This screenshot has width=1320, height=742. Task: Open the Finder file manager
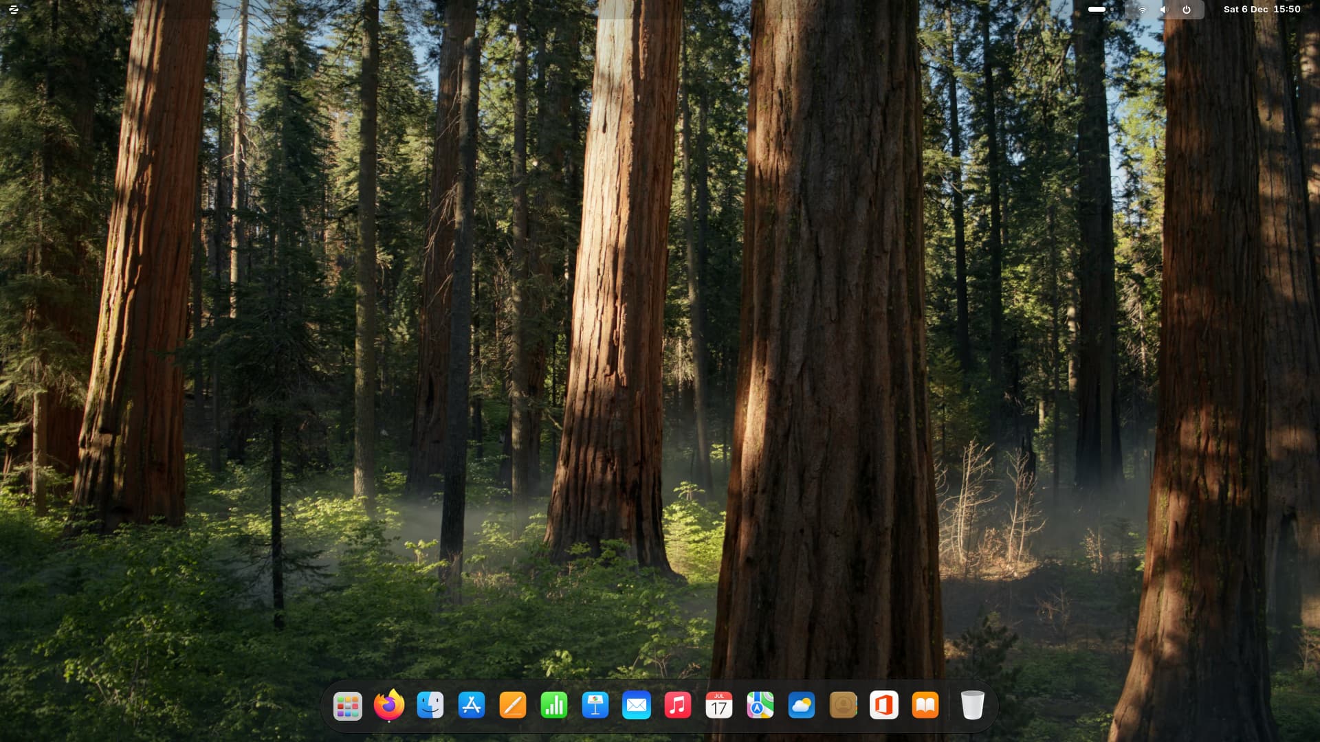(430, 706)
